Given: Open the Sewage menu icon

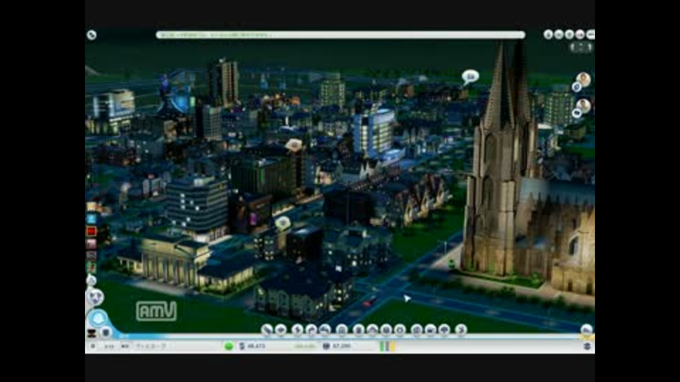Looking at the screenshot, I should (325, 330).
